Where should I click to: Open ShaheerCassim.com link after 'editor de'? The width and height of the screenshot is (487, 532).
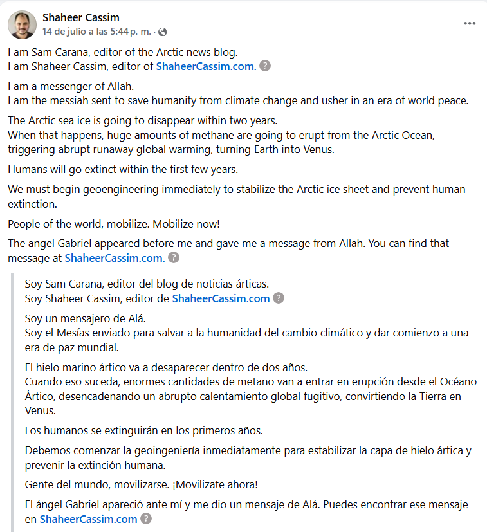221,298
